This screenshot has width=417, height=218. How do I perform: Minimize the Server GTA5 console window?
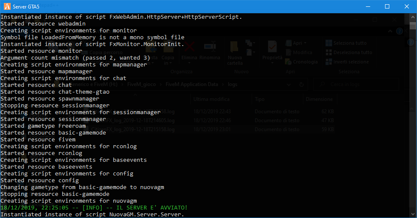click(368, 6)
